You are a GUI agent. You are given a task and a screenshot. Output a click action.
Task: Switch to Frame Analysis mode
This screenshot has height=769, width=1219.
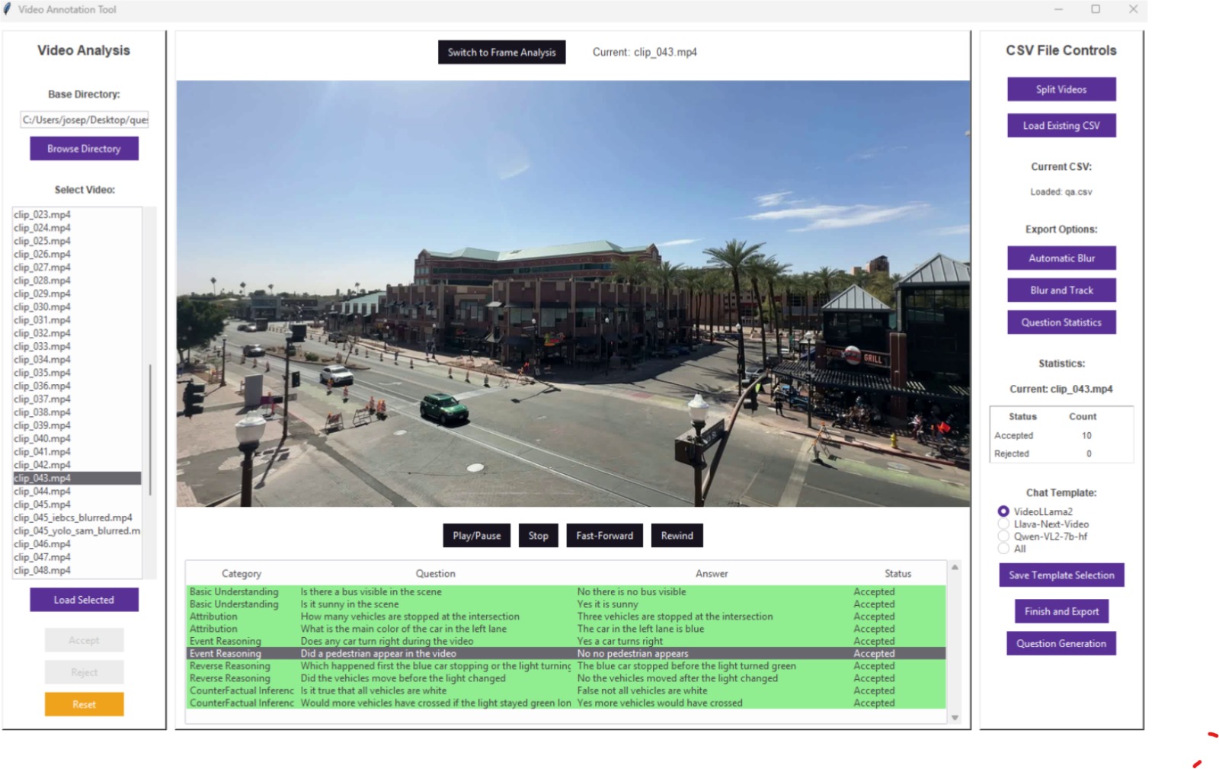(501, 53)
